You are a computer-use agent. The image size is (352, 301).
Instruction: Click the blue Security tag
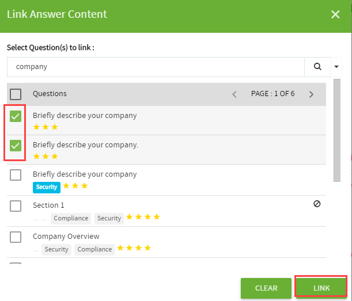[47, 187]
